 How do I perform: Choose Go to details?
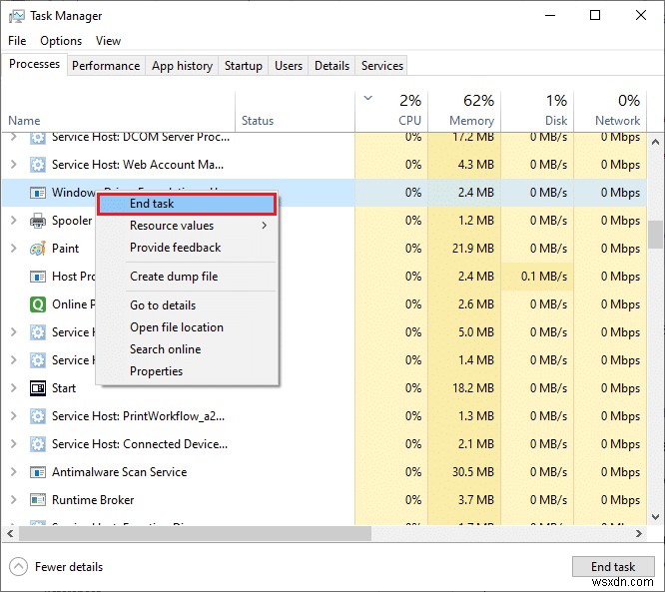(187, 305)
